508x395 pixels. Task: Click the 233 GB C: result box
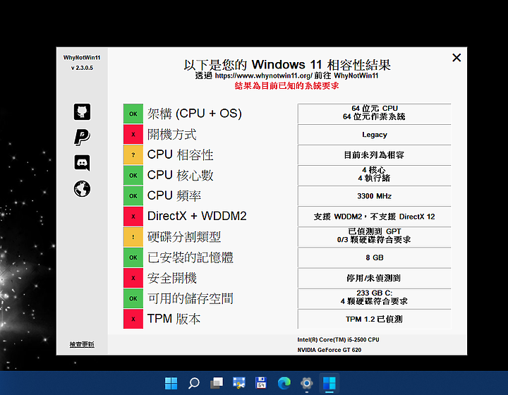pyautogui.click(x=374, y=298)
